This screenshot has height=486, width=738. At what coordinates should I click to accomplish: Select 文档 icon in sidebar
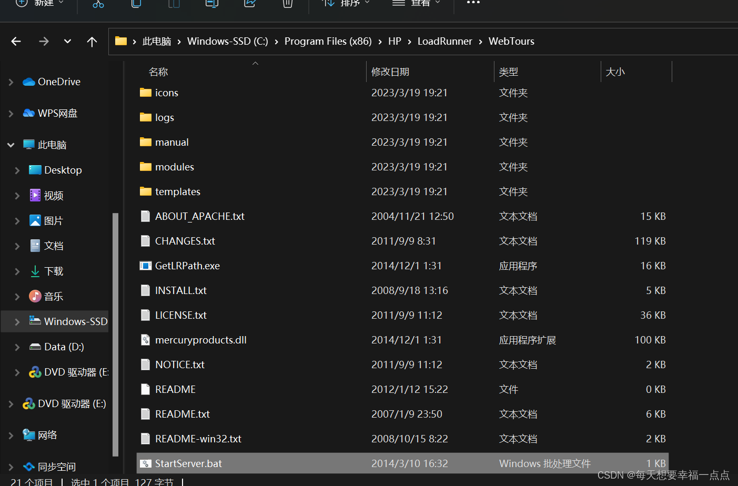[x=35, y=246]
